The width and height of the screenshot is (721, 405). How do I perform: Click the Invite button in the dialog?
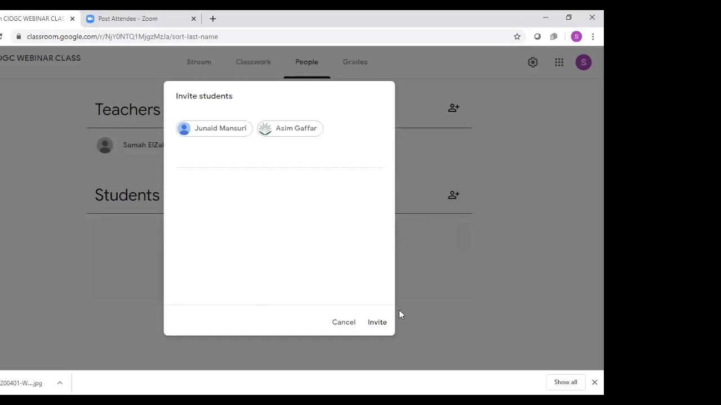tap(377, 322)
